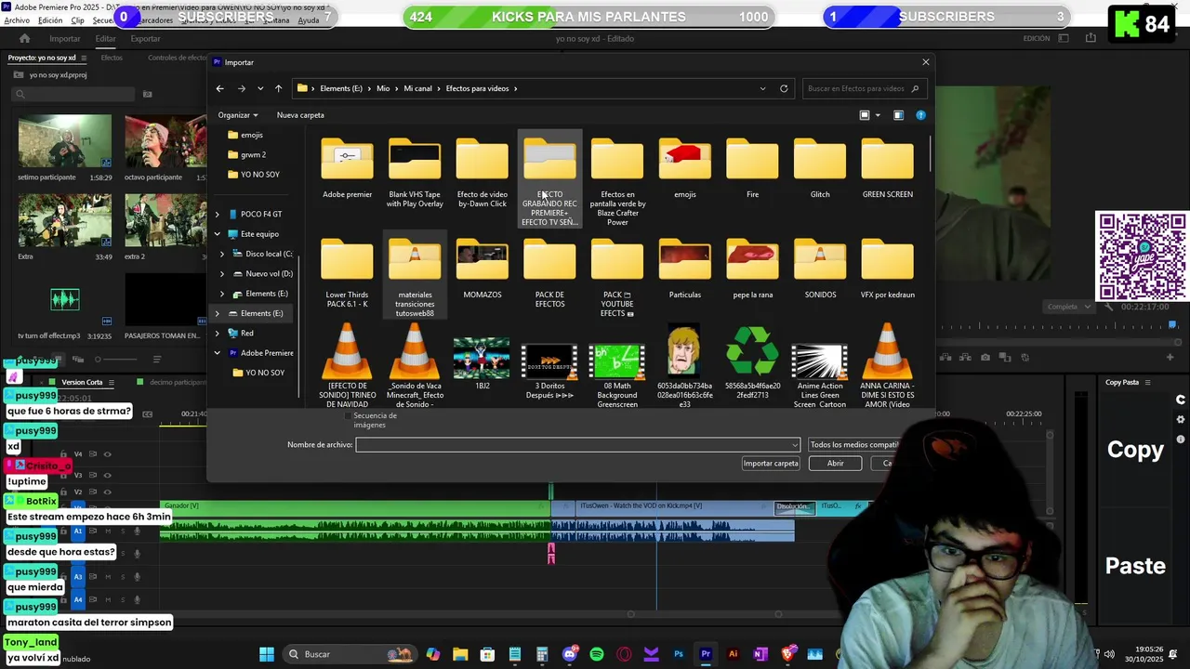Open Premiere Pro from the taskbar

click(706, 654)
